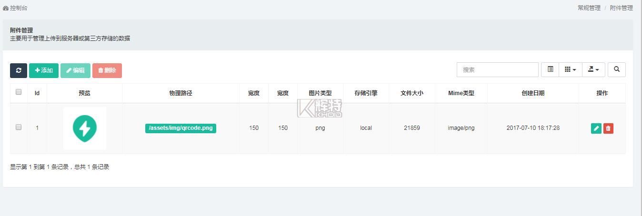Open the qrcode.png preview thumbnail

pyautogui.click(x=85, y=128)
